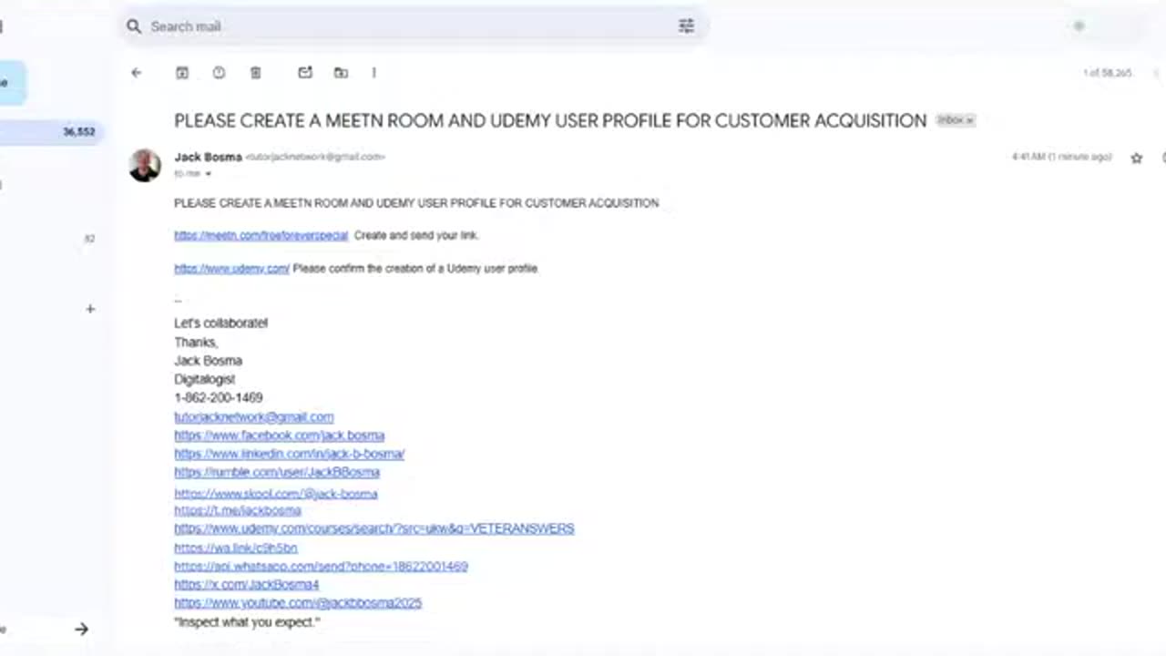Open the meetn.com freeforeverspecial link

(261, 235)
